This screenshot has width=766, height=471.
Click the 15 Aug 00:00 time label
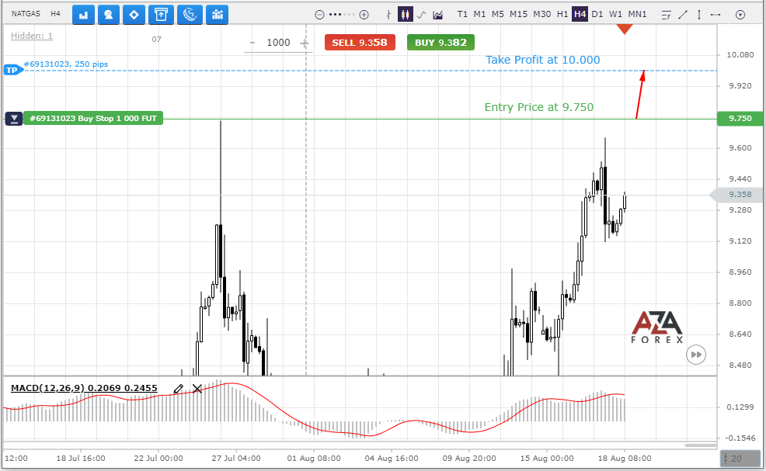coord(547,459)
